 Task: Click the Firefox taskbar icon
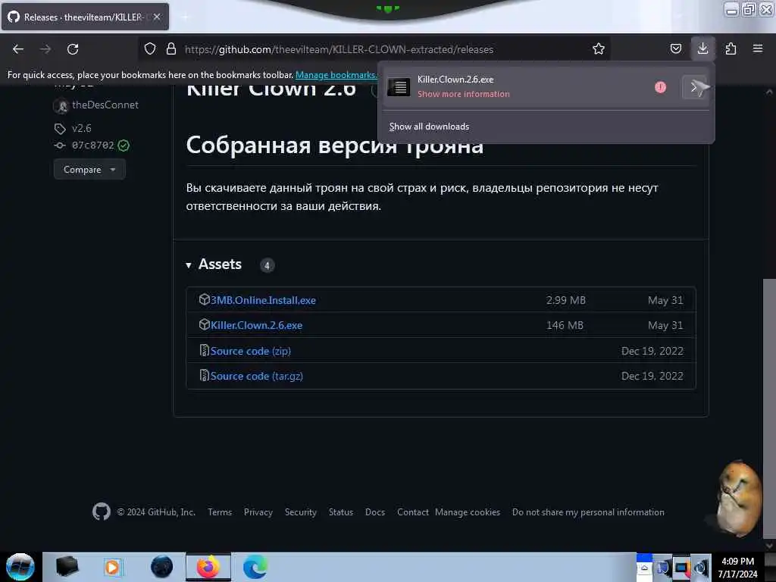coord(208,567)
